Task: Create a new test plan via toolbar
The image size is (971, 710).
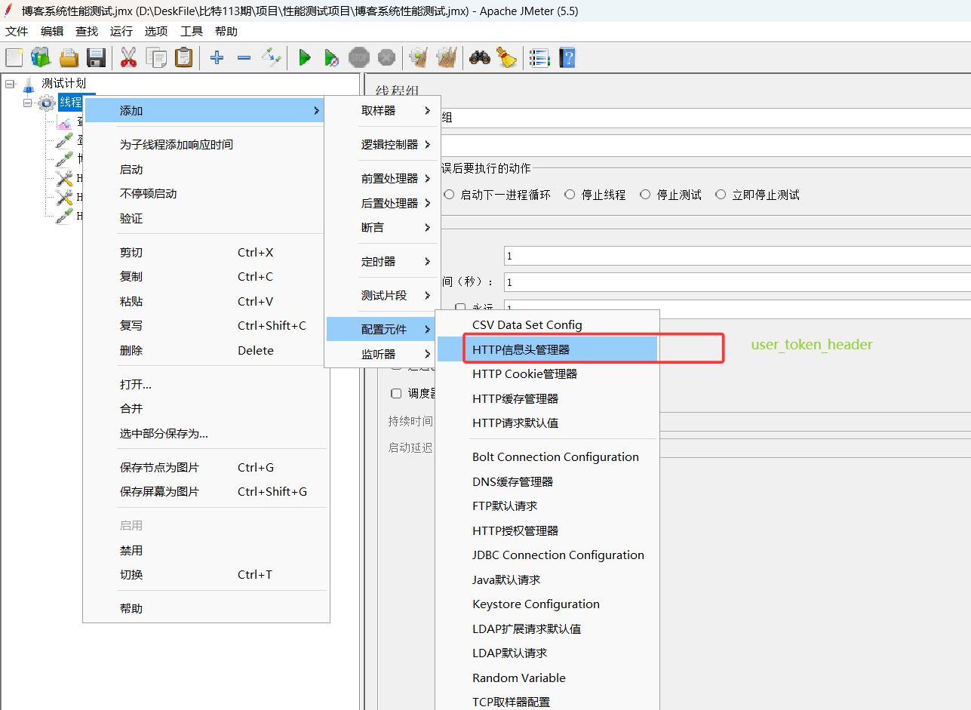Action: [14, 57]
